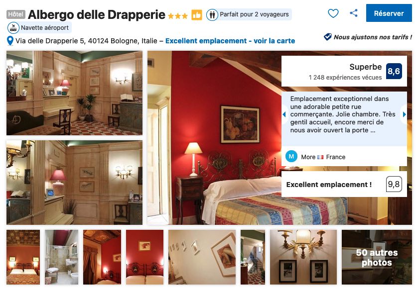Click the two travelers icon

pos(212,14)
